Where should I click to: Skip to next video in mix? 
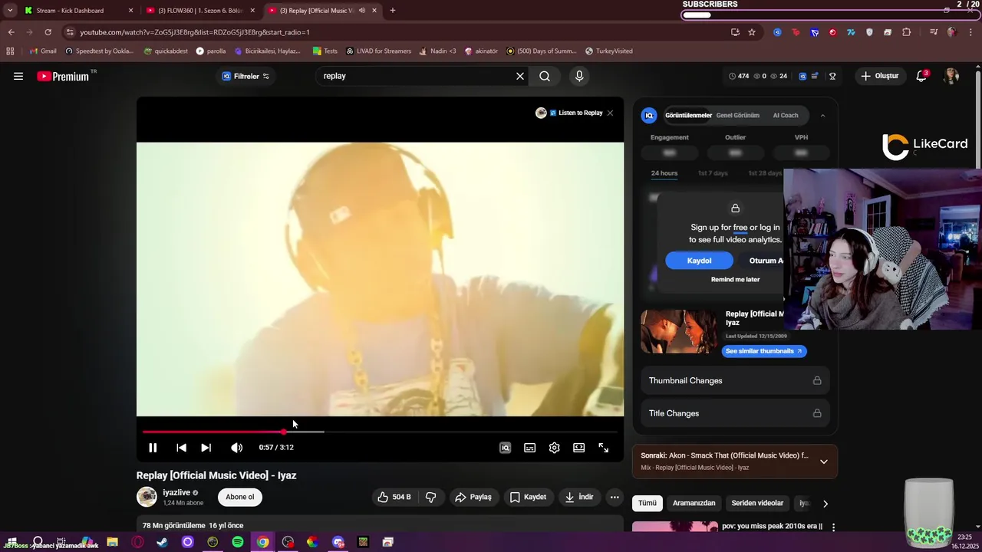click(x=206, y=448)
